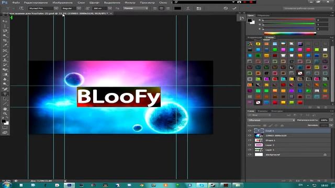
Task: Open the anti-aliasing method dropdown
Action: 136,8
